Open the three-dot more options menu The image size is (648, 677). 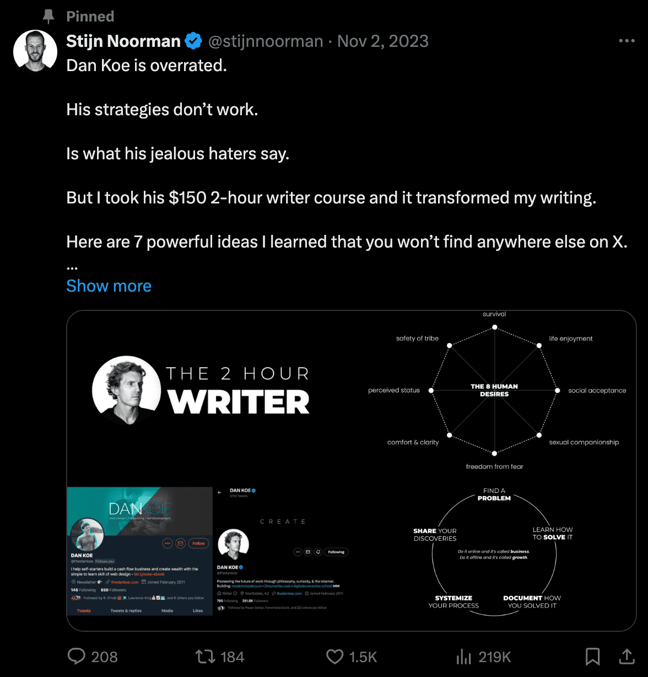point(627,41)
